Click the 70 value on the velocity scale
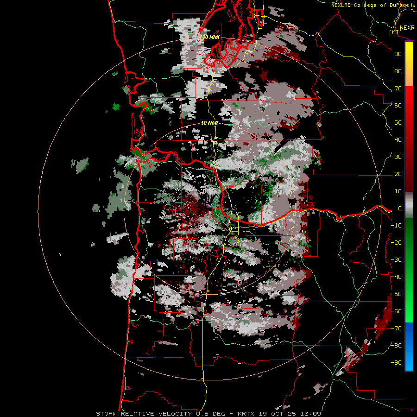The image size is (417, 417). coord(398,88)
